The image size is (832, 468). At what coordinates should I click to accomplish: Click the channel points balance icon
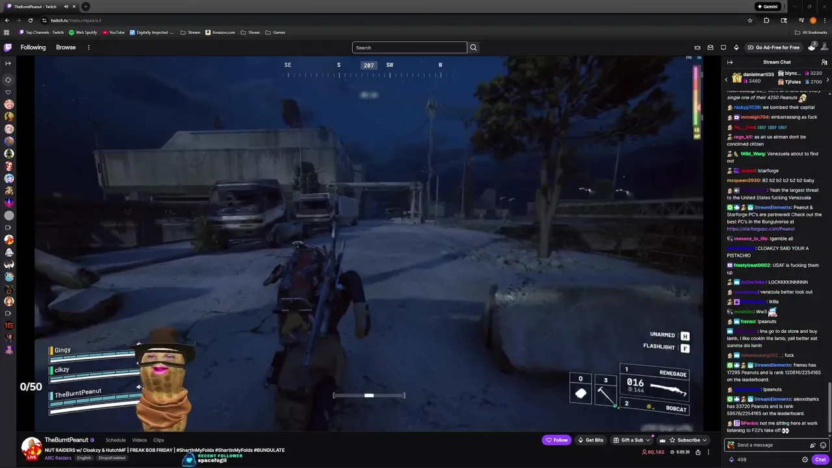(x=731, y=460)
